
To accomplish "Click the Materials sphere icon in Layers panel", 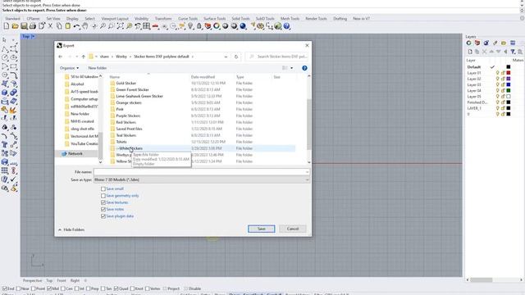I will coord(486,43).
